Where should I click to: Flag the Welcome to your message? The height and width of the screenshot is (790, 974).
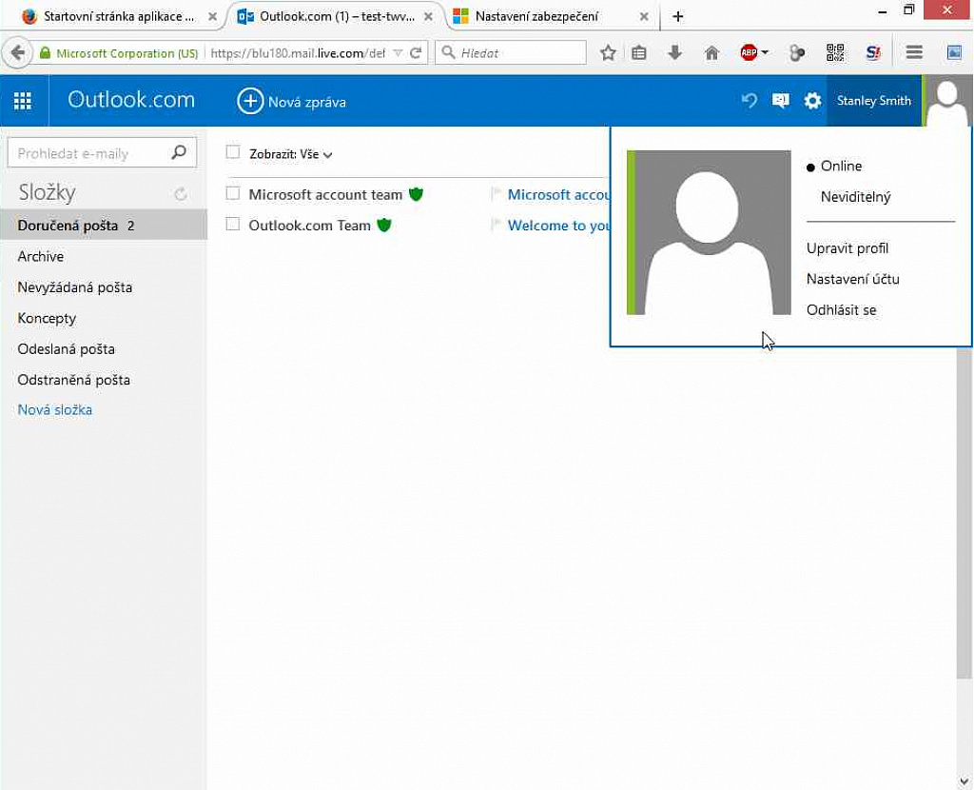click(496, 225)
